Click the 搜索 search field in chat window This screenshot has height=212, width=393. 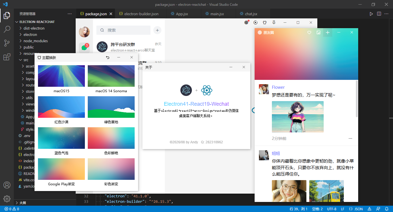[x=123, y=30]
